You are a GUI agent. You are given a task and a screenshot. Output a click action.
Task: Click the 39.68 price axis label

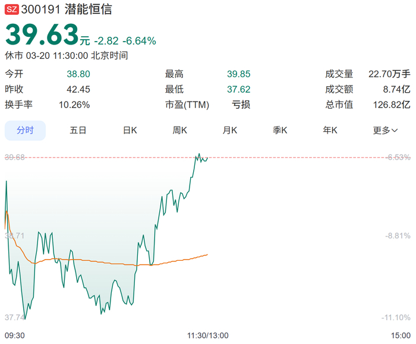15,157
